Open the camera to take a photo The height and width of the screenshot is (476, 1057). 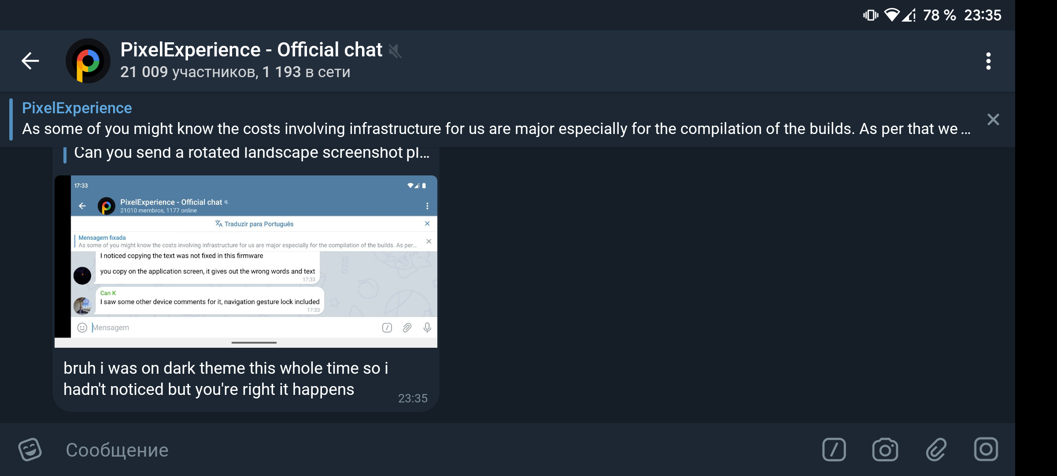885,450
